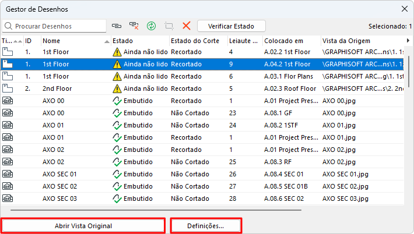Expand hidden columns with right arrow
Viewport: 414px width, 234px height.
click(408, 41)
